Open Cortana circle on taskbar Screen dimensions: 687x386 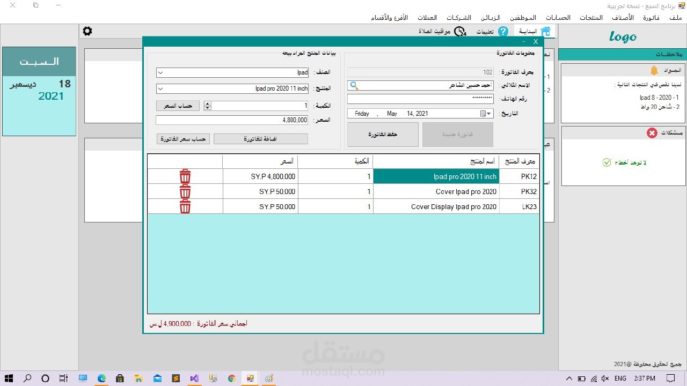pos(45,378)
